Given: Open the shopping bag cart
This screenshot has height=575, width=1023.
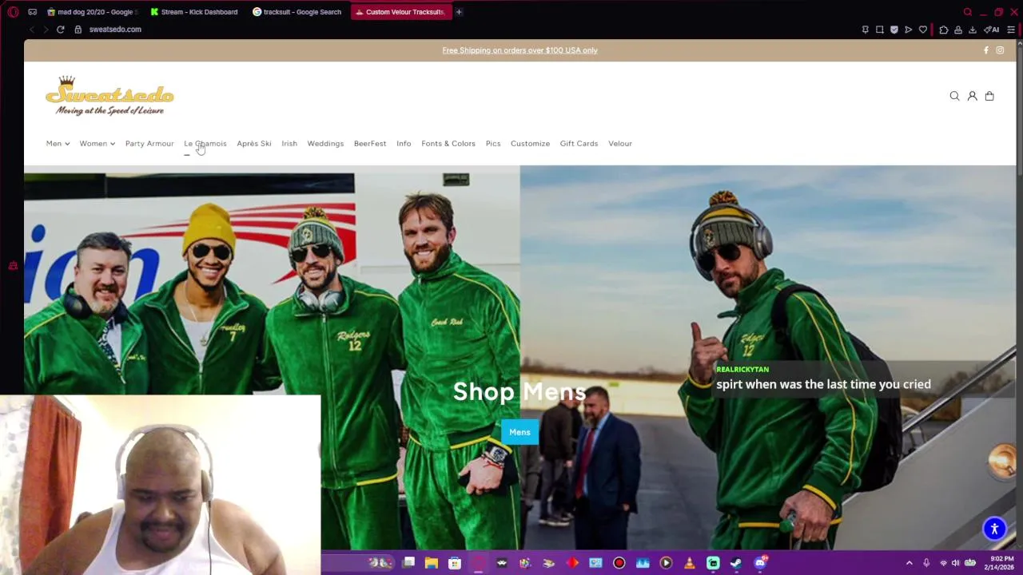Looking at the screenshot, I should (989, 96).
